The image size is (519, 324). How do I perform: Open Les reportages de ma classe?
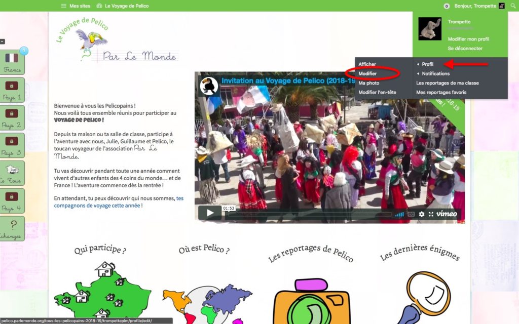pyautogui.click(x=448, y=83)
